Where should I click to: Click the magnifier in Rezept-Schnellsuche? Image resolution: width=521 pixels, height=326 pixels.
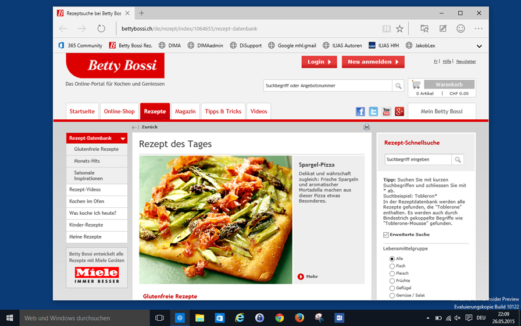(458, 160)
